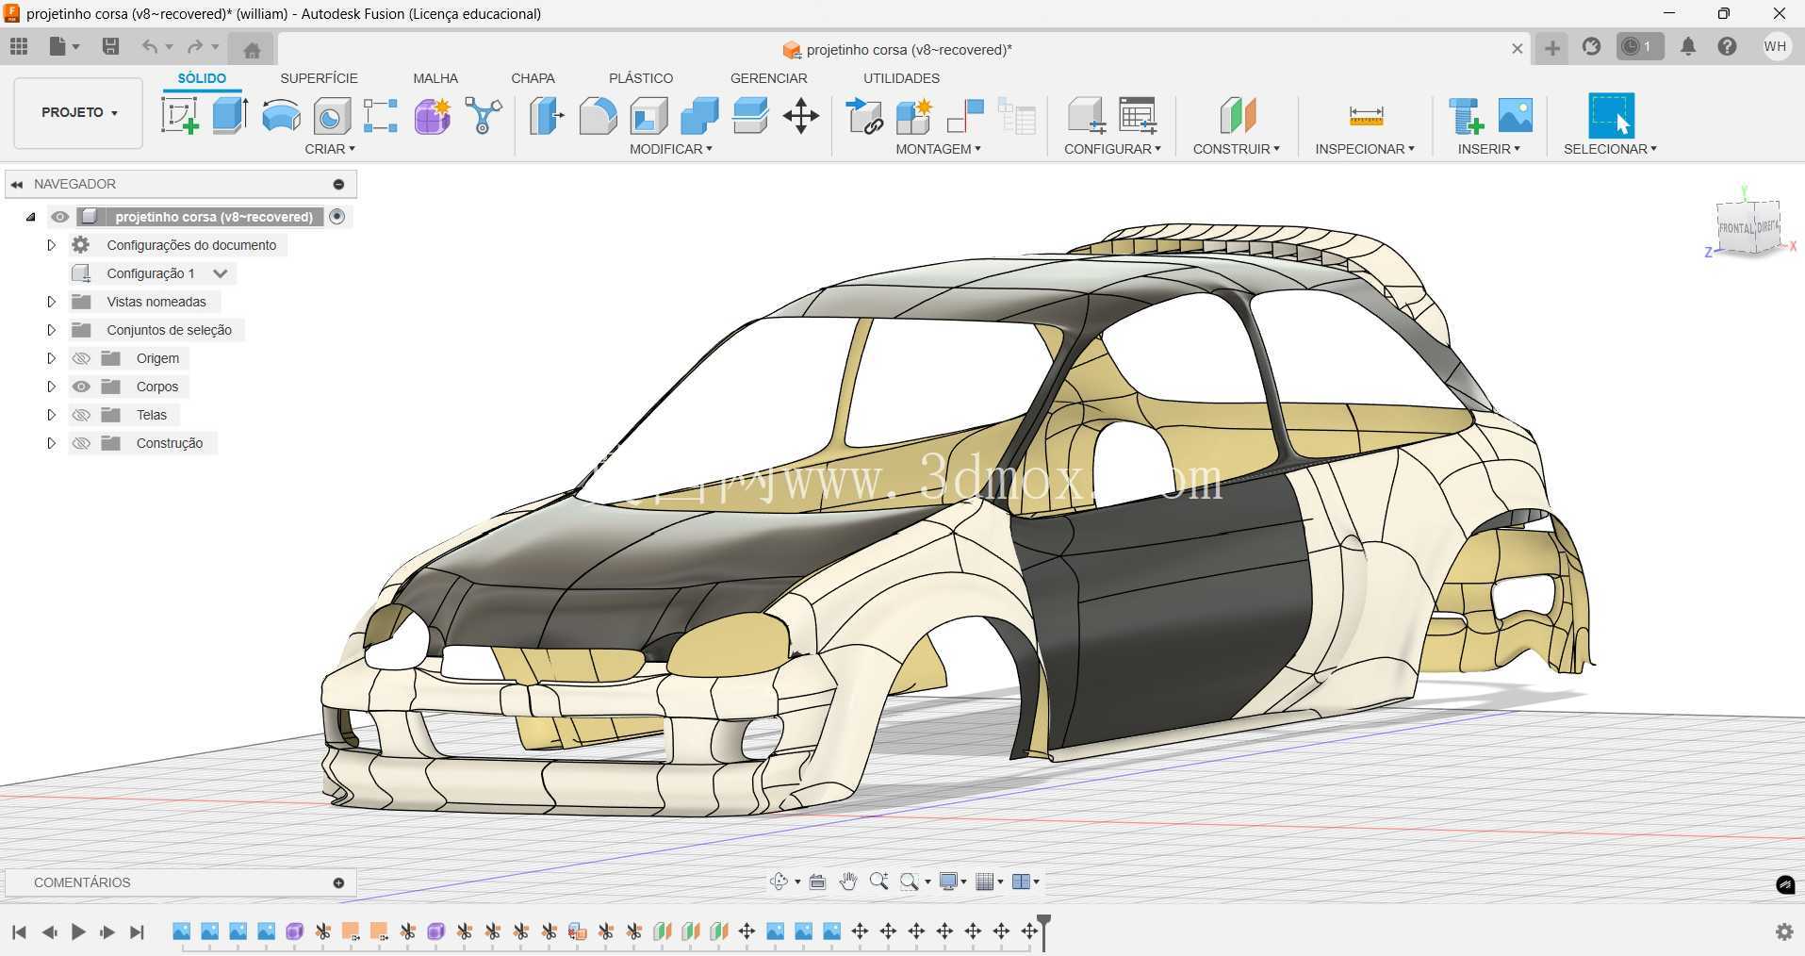Select the Create Sketch tool icon
The image size is (1805, 956).
point(180,116)
